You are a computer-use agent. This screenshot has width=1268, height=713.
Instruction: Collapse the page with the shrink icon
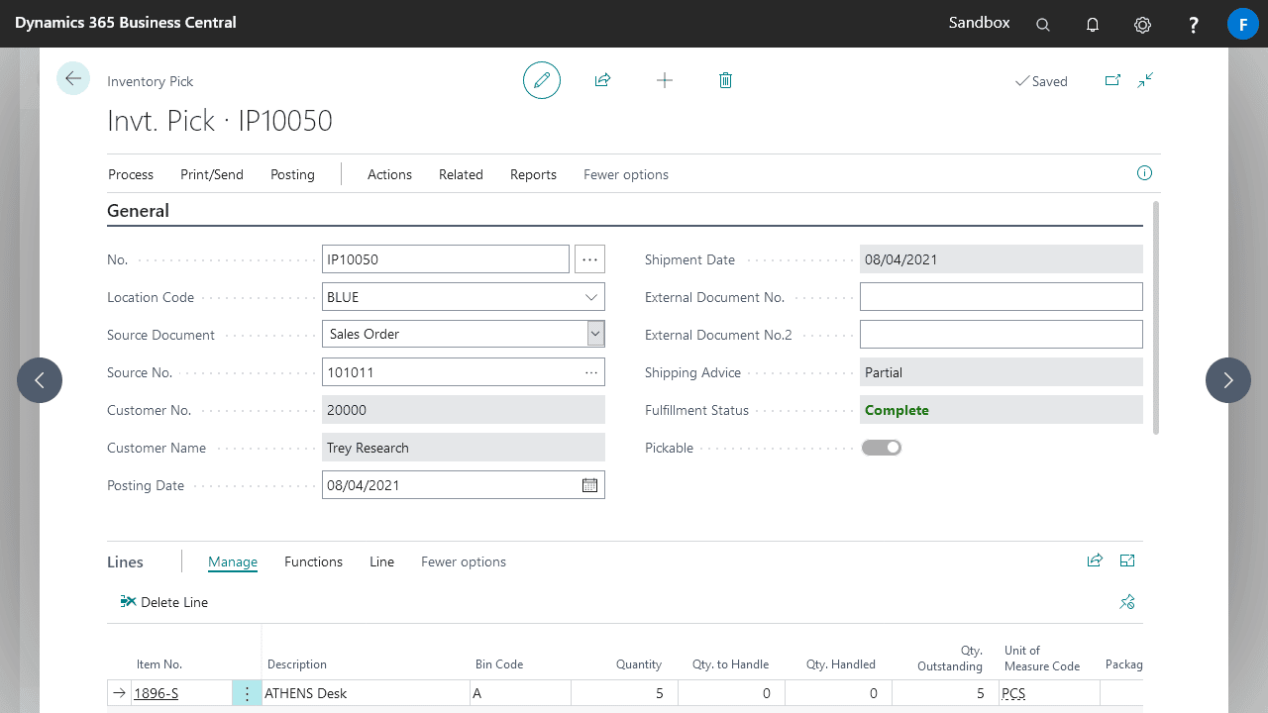1145,80
